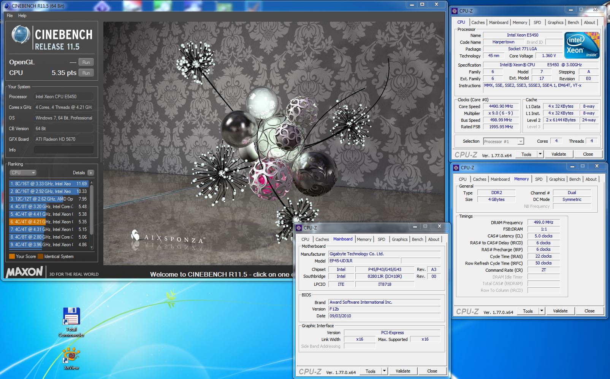Click the Multiplier x 9.0 value
This screenshot has width=610, height=379.
pos(501,113)
